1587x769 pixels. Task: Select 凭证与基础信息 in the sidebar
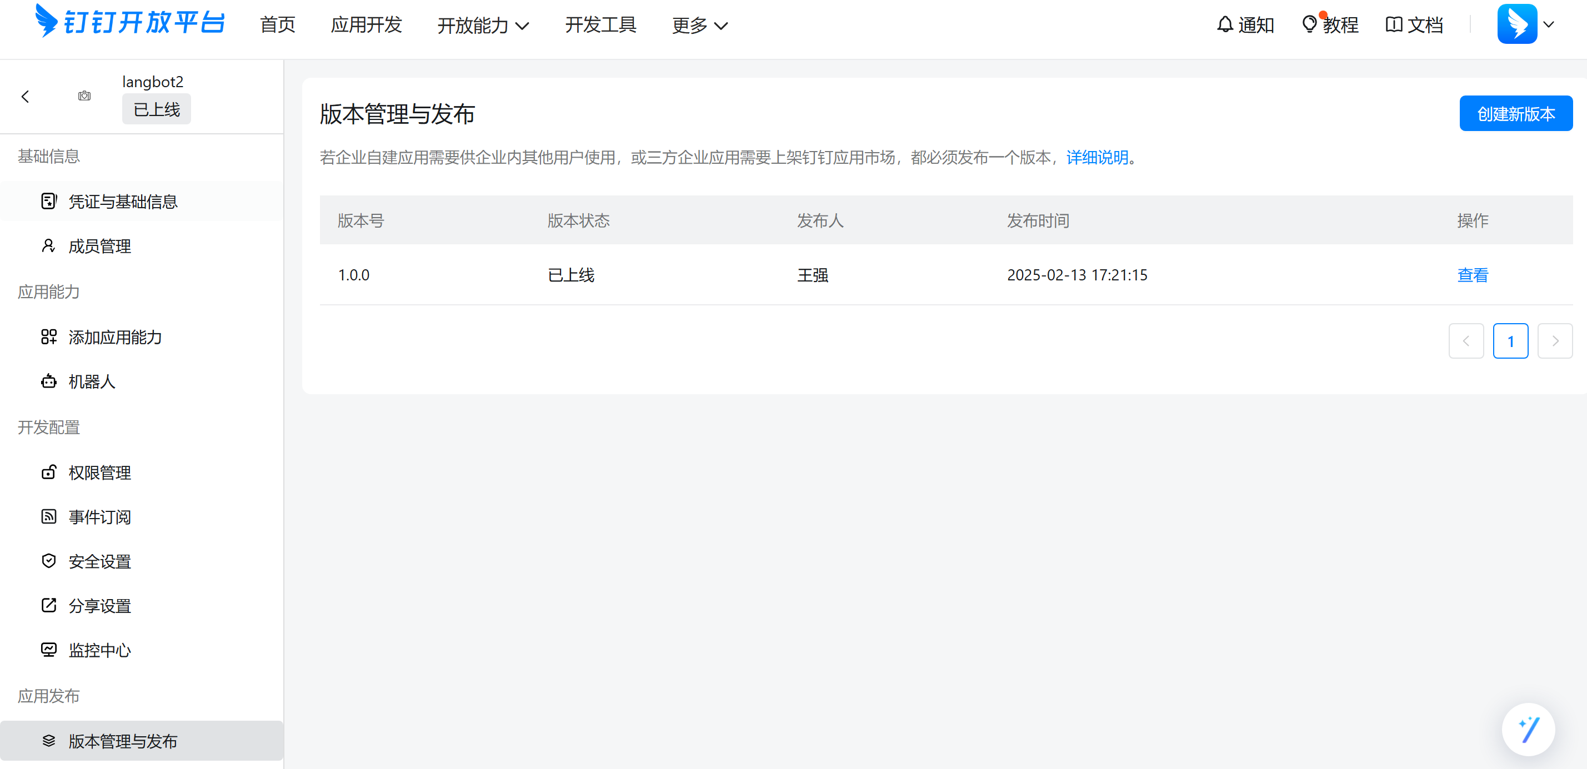(123, 202)
